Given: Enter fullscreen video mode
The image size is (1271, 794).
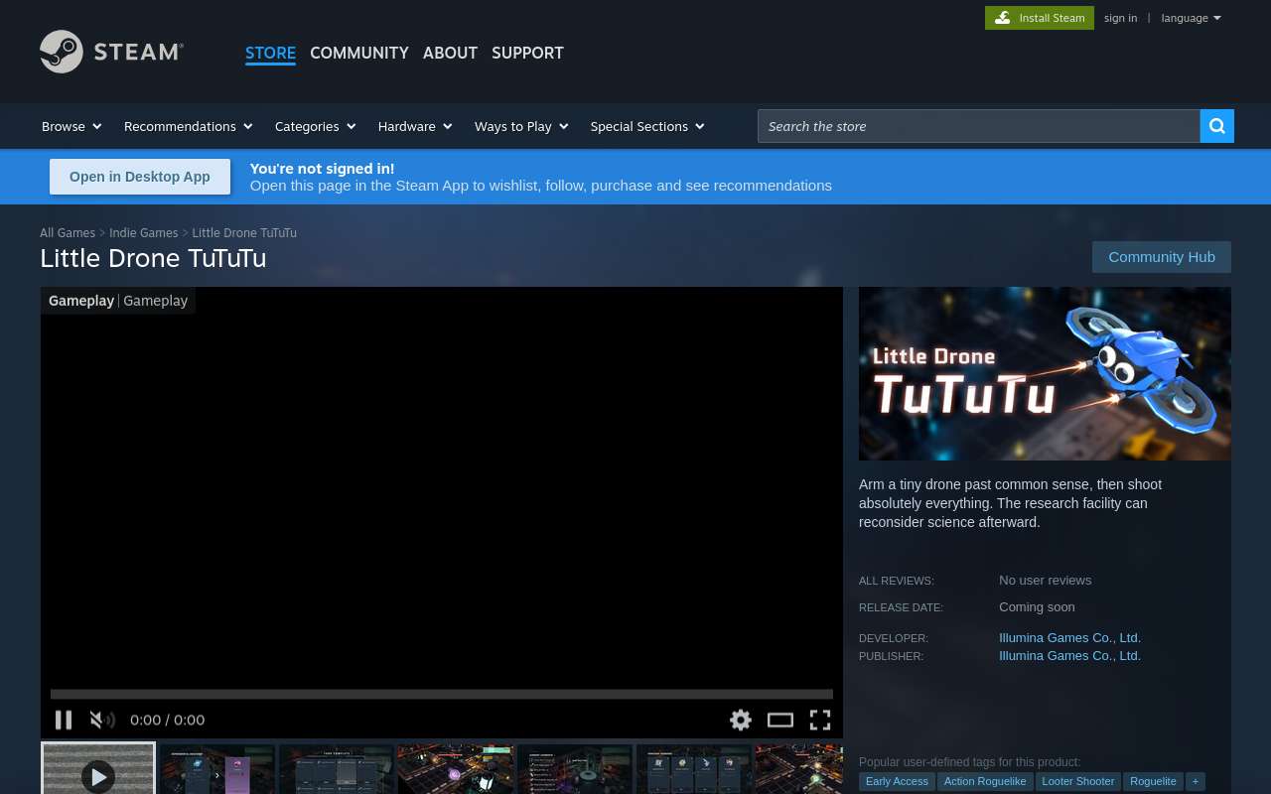Looking at the screenshot, I should click(820, 720).
